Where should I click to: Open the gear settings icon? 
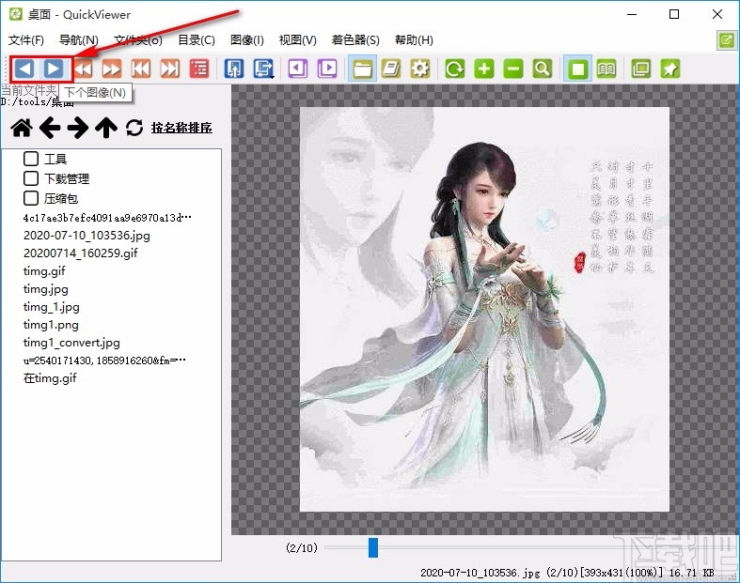420,69
